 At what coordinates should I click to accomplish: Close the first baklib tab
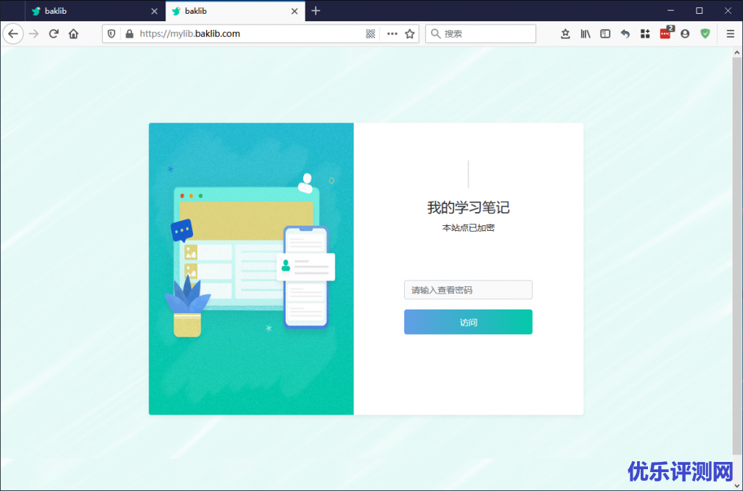tap(154, 11)
